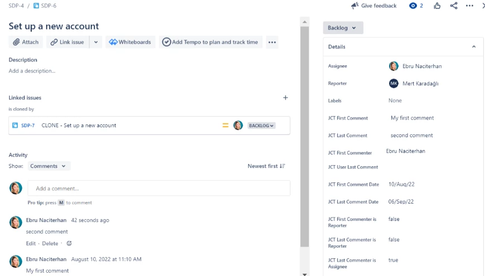Open Whiteboards
The image size is (485, 276).
pyautogui.click(x=130, y=42)
